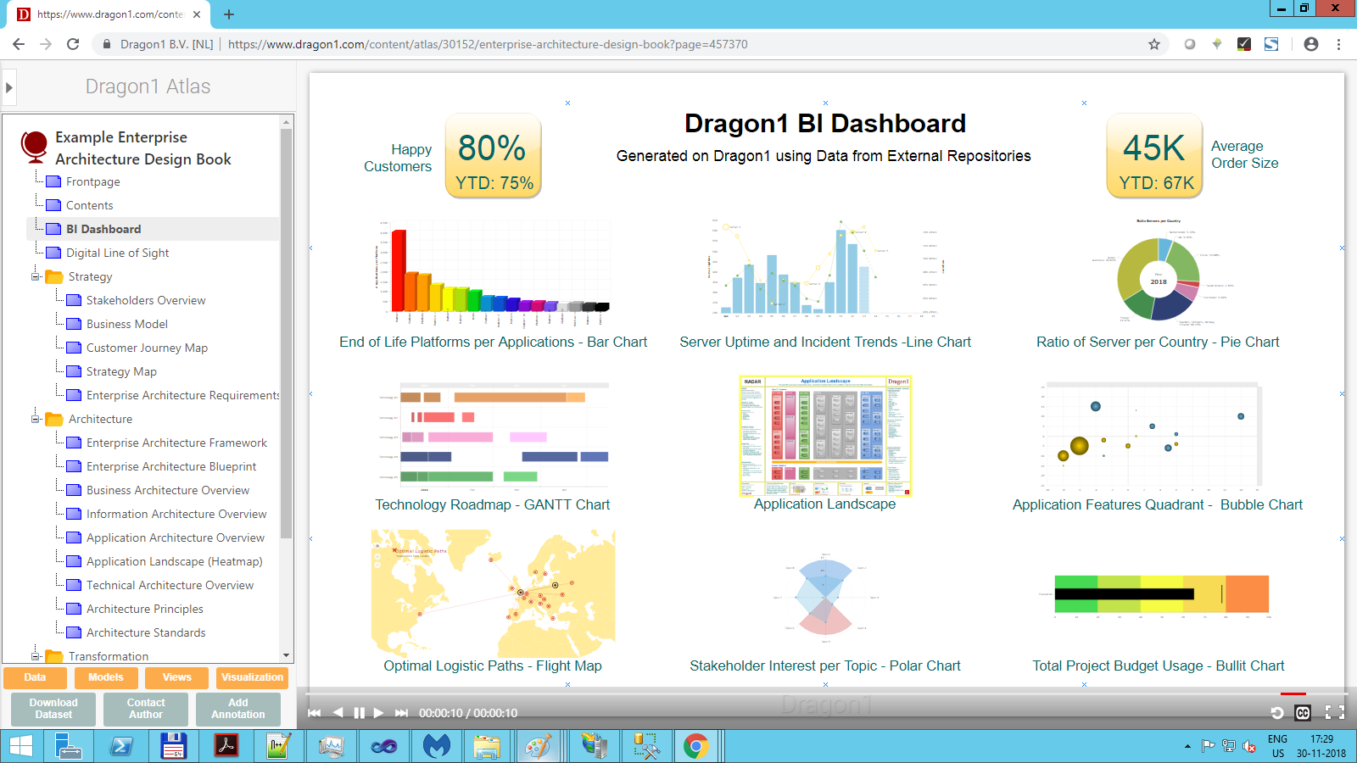Screen dimensions: 1357x763
Task: Bookmark this page with star
Action: [1154, 44]
